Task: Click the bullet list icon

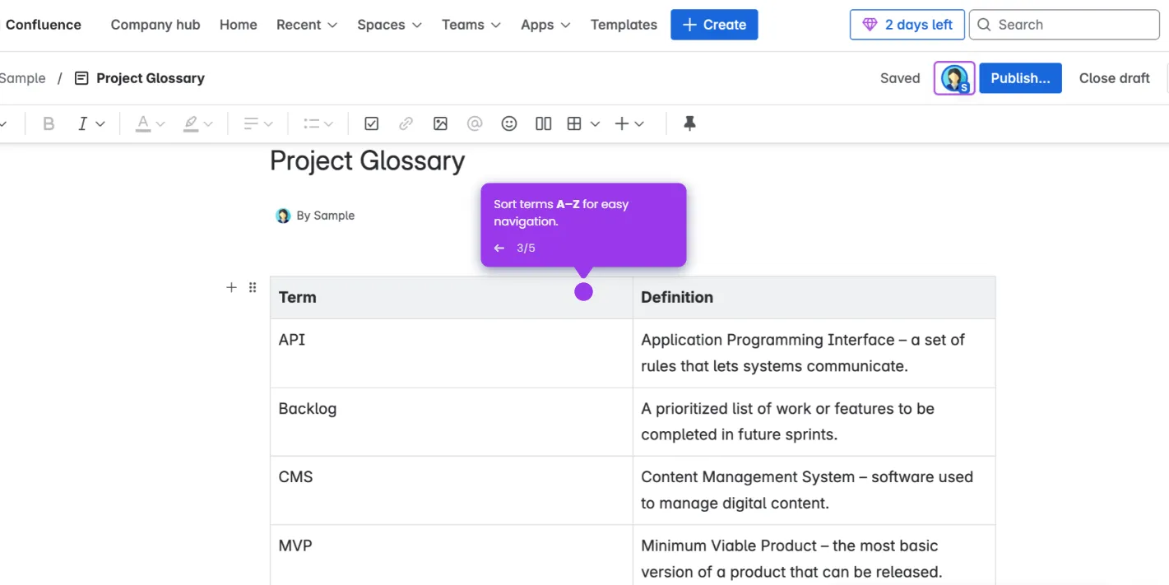Action: (311, 123)
